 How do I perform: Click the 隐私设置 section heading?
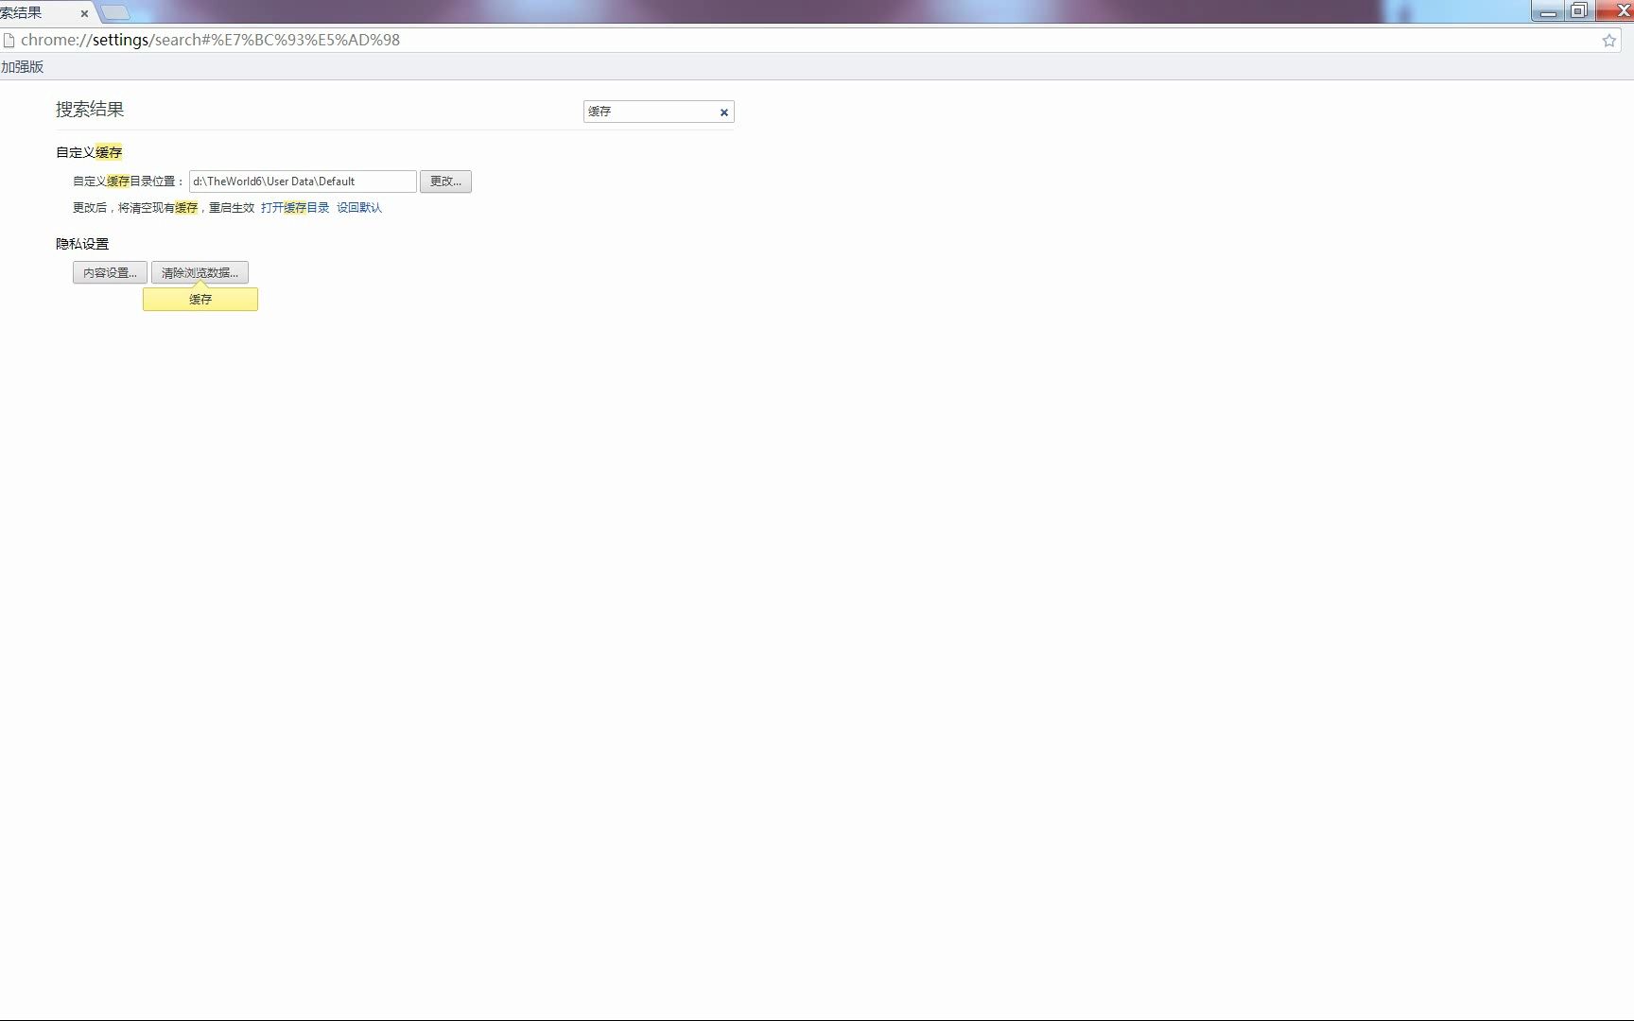click(82, 244)
